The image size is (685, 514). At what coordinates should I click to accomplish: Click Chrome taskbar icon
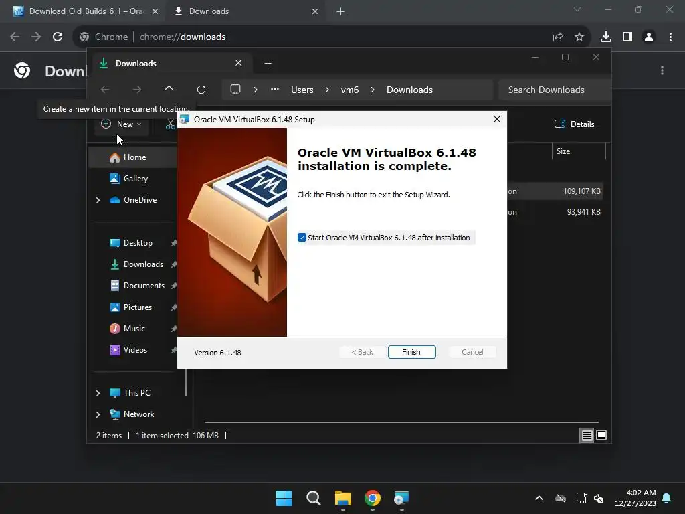373,498
